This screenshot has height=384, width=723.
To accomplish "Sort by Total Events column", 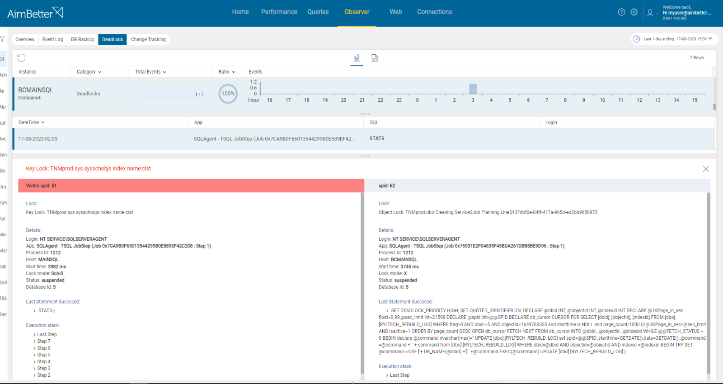I will pos(151,72).
